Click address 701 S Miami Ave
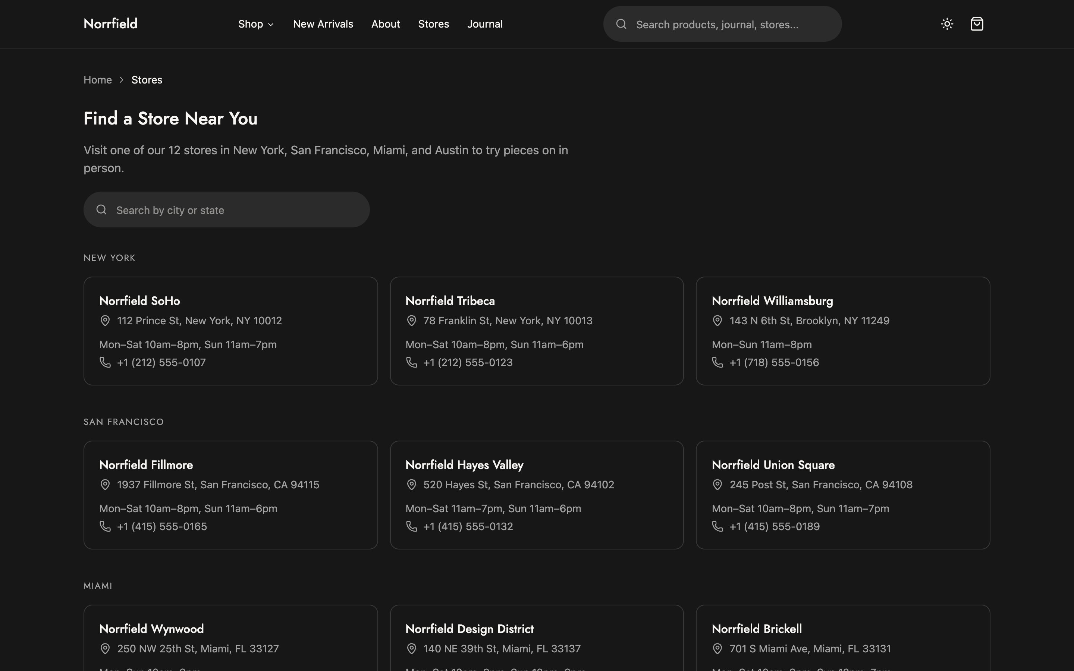 [x=810, y=649]
